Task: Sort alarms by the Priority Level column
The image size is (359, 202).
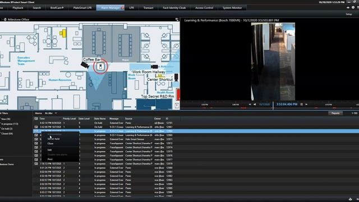Action: (69, 118)
